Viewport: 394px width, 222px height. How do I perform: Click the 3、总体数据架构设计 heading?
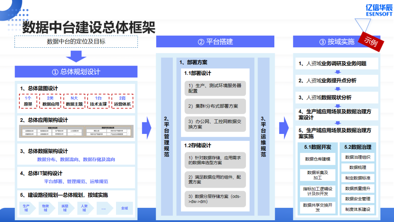coord(44,151)
